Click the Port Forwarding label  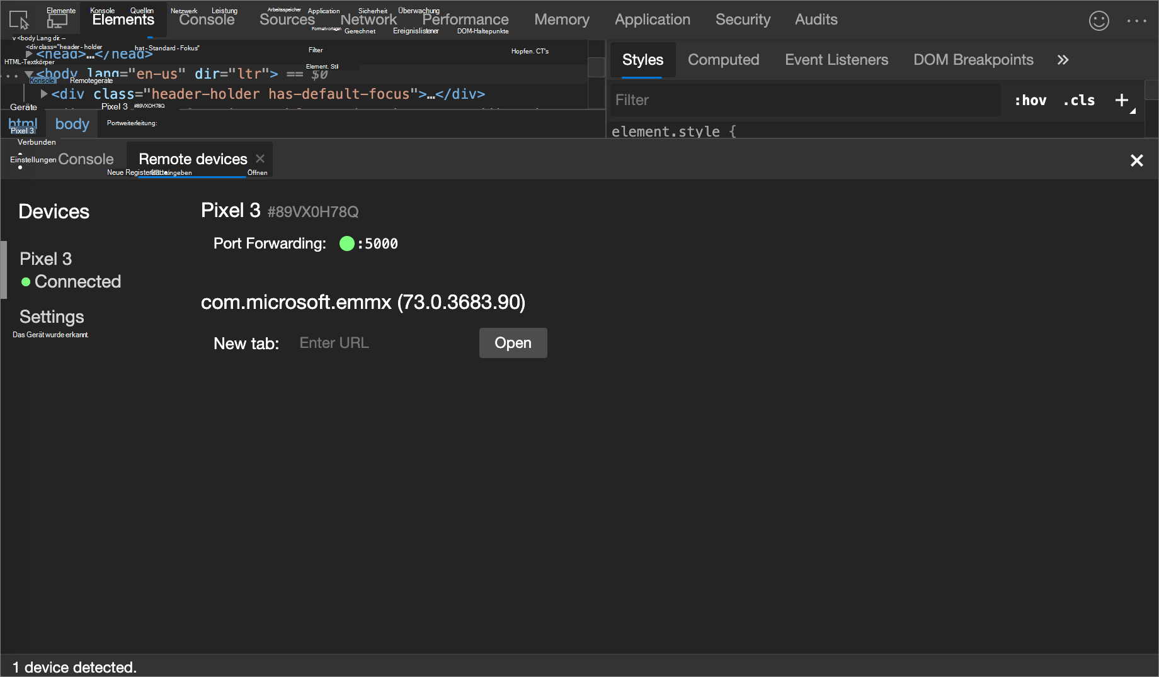(x=270, y=243)
